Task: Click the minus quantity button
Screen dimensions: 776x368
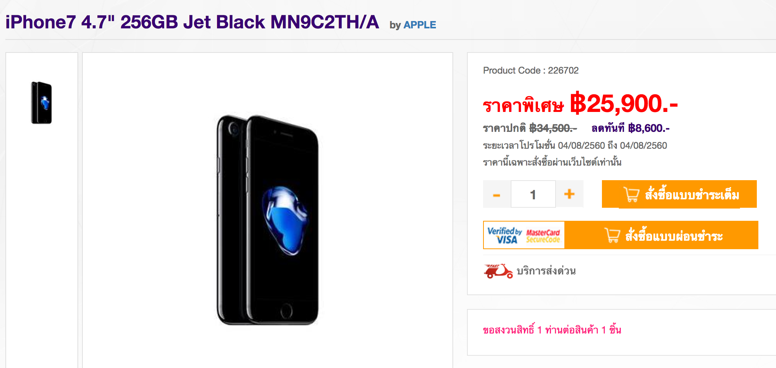Action: pyautogui.click(x=497, y=194)
